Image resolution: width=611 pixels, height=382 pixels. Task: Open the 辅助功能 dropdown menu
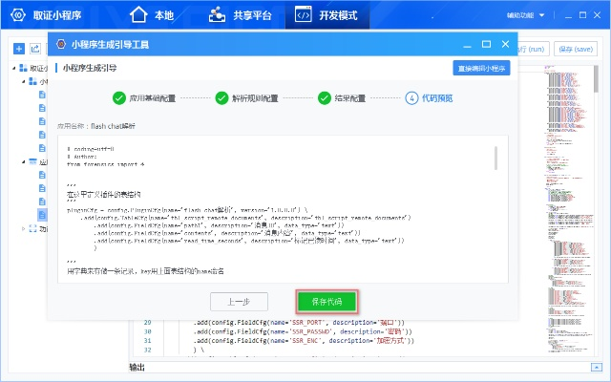[525, 15]
